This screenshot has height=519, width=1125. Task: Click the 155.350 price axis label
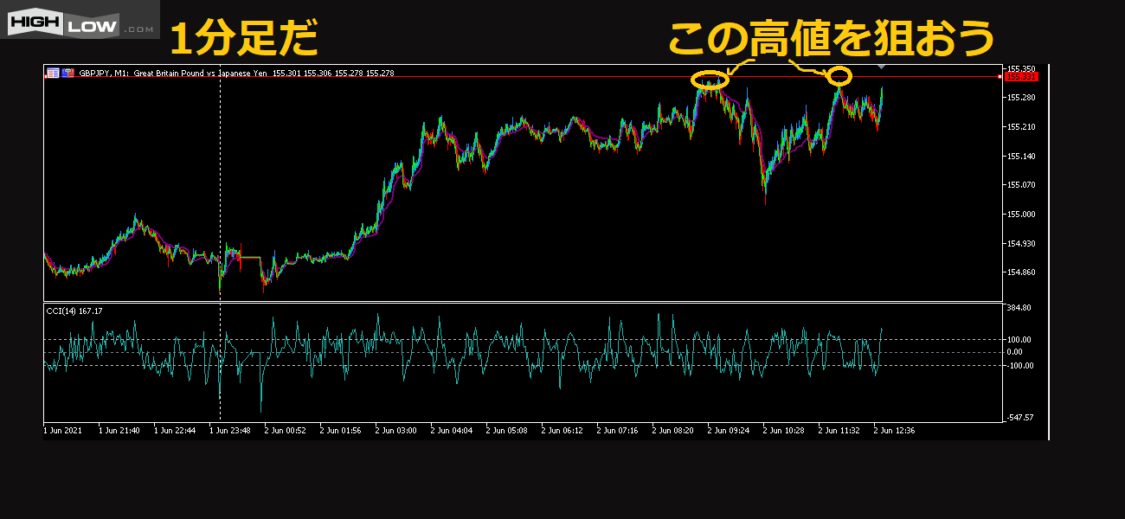point(1021,68)
